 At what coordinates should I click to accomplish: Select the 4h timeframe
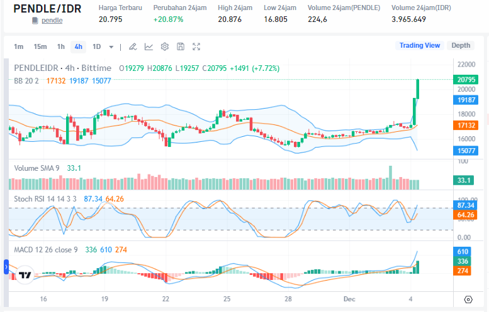click(78, 46)
